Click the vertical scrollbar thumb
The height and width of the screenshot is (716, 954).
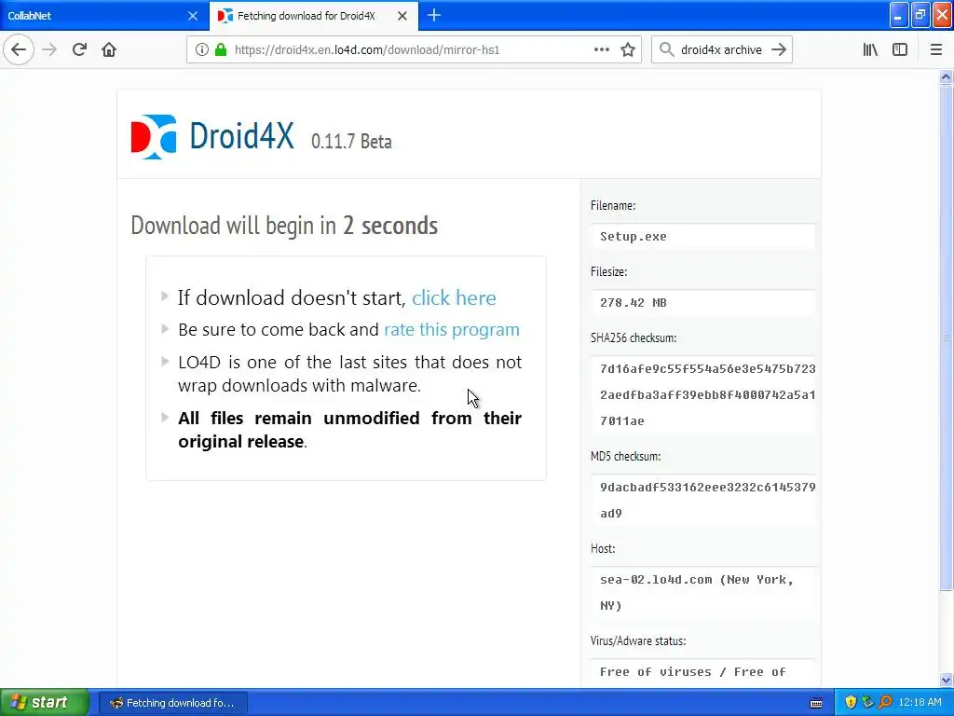[x=946, y=337]
